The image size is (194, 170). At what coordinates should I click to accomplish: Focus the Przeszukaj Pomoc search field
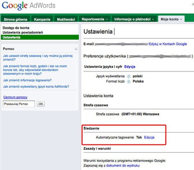[19, 104]
